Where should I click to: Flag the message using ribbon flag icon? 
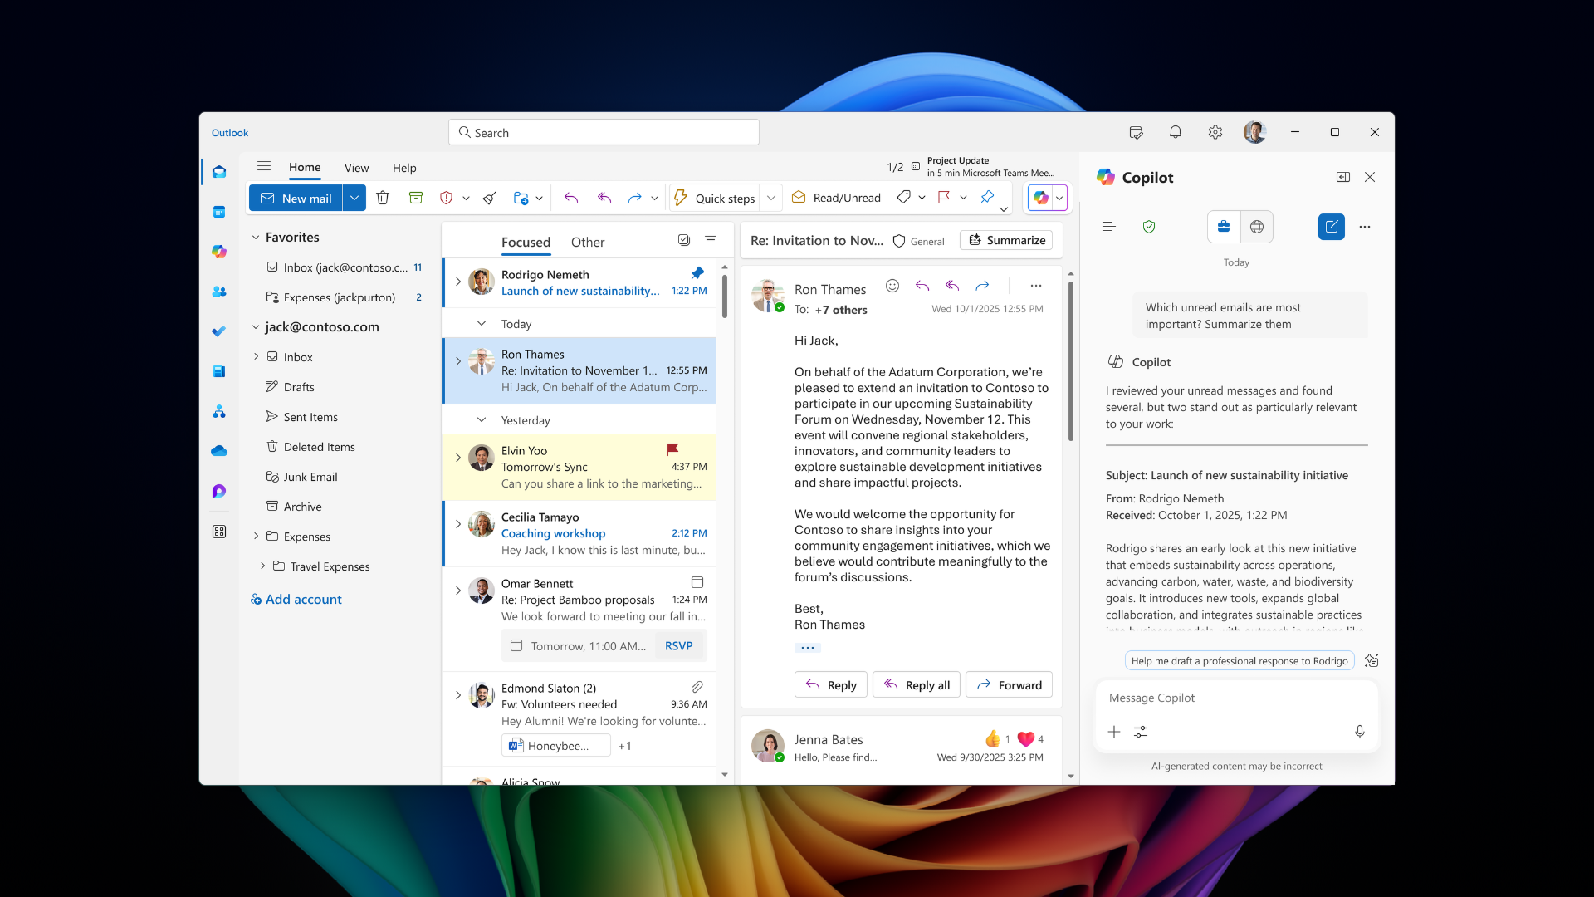(x=944, y=198)
